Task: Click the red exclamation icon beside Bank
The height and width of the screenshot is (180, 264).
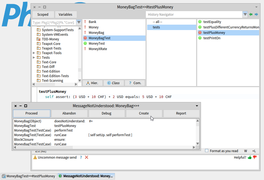Action: tap(85, 22)
